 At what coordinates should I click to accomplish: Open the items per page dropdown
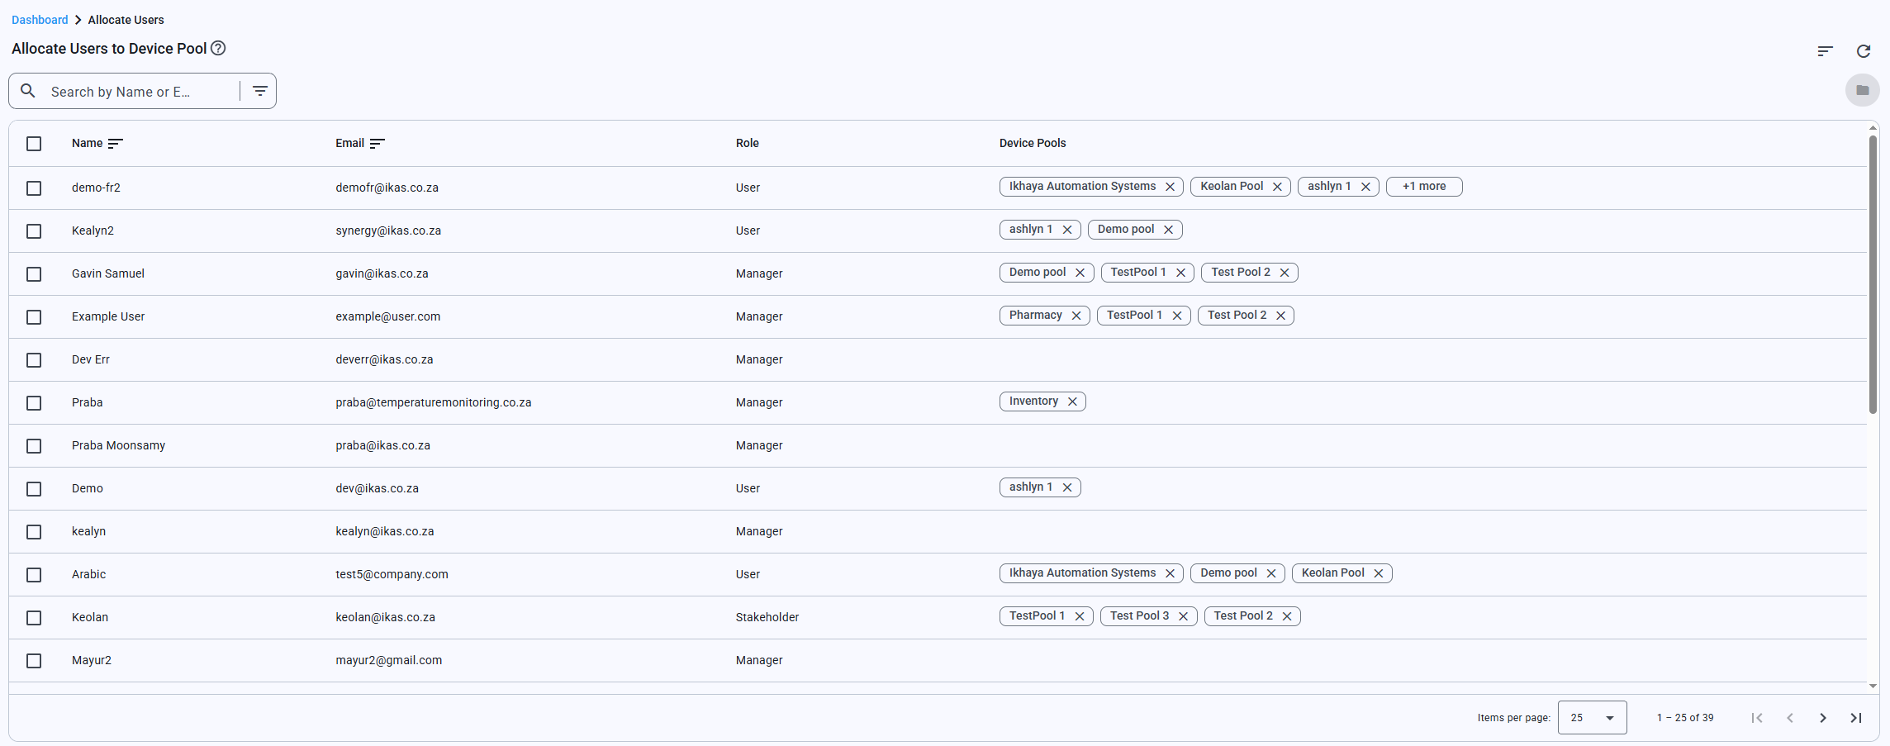click(x=1591, y=718)
